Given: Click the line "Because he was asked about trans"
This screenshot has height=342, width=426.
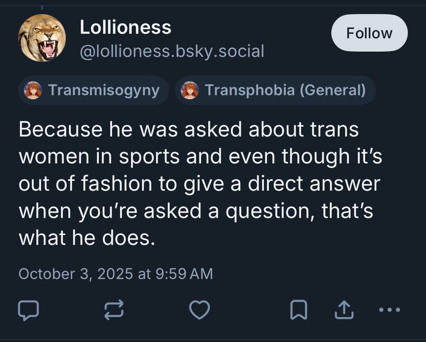Looking at the screenshot, I should (x=189, y=130).
